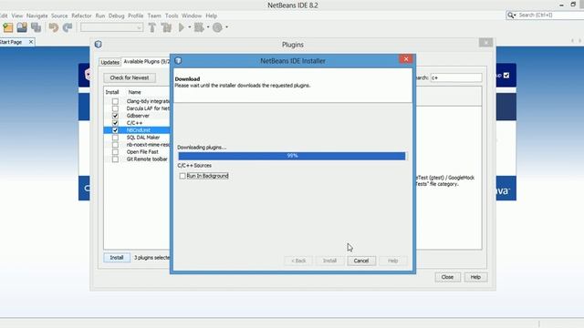Click the IDE quick Search (Ctrl+I) field

click(550, 15)
